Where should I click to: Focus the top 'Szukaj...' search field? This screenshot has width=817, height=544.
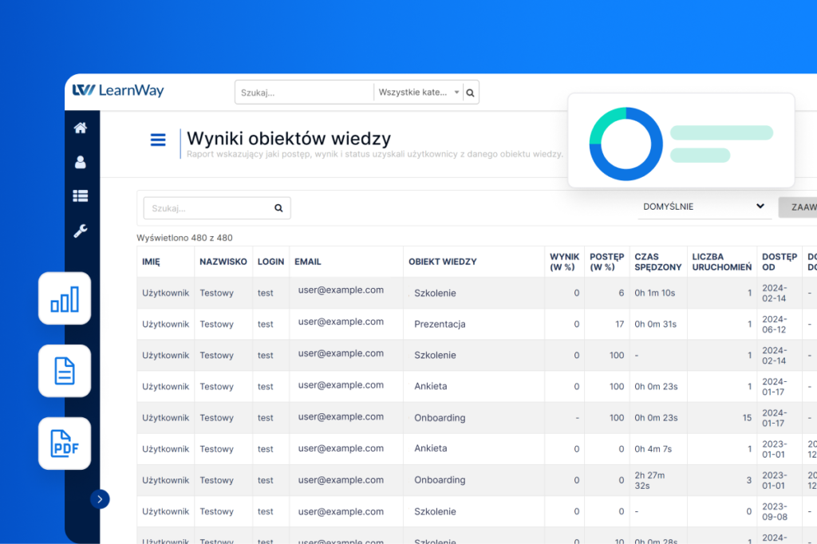pos(304,93)
